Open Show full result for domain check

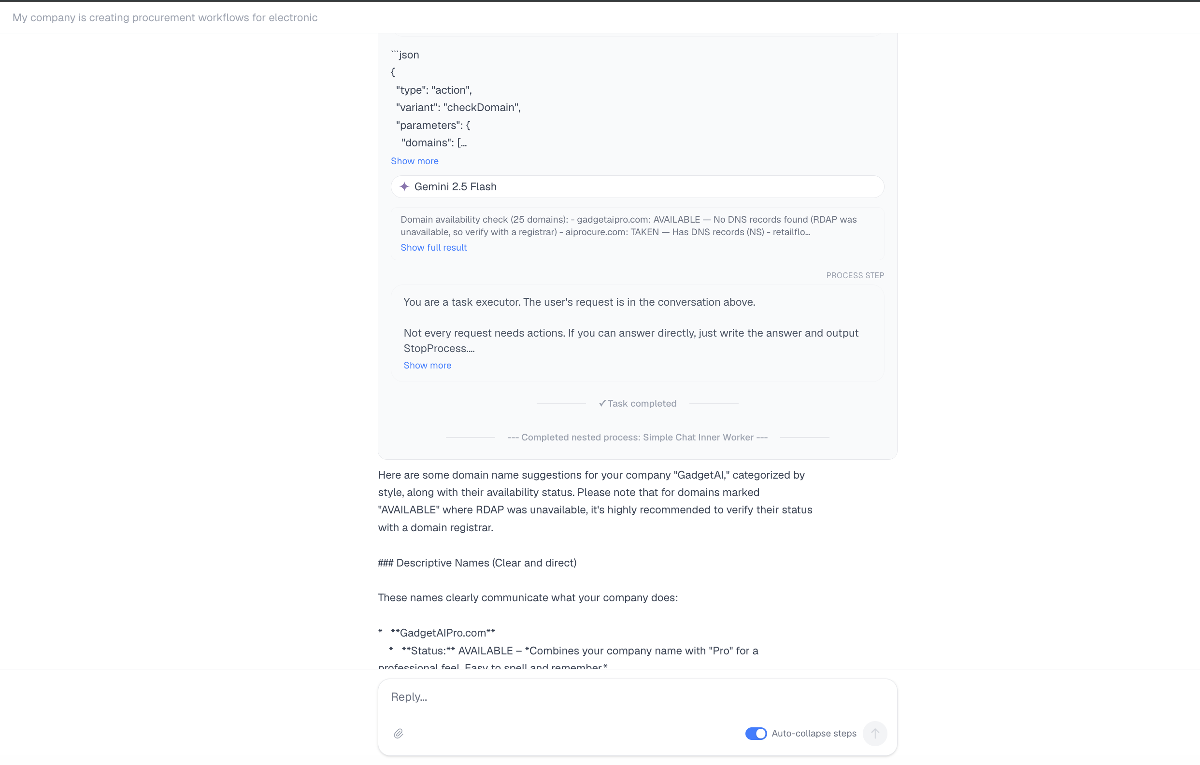pyautogui.click(x=433, y=248)
